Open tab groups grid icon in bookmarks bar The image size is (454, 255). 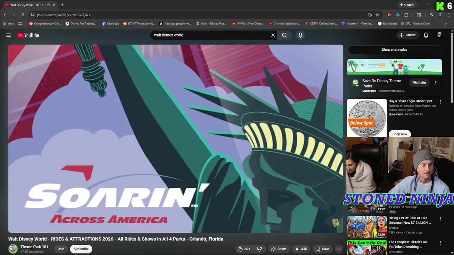[20, 24]
